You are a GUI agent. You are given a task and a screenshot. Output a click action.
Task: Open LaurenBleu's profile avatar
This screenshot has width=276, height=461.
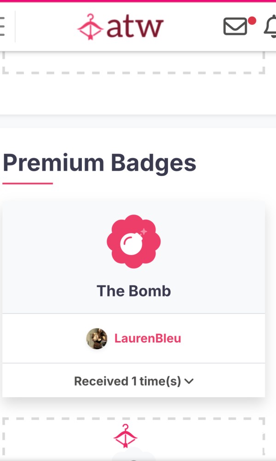[97, 339]
